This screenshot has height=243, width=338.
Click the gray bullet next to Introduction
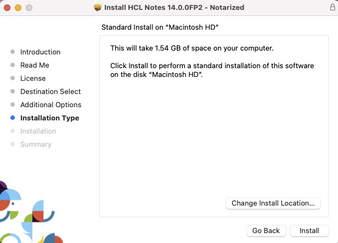(x=13, y=52)
